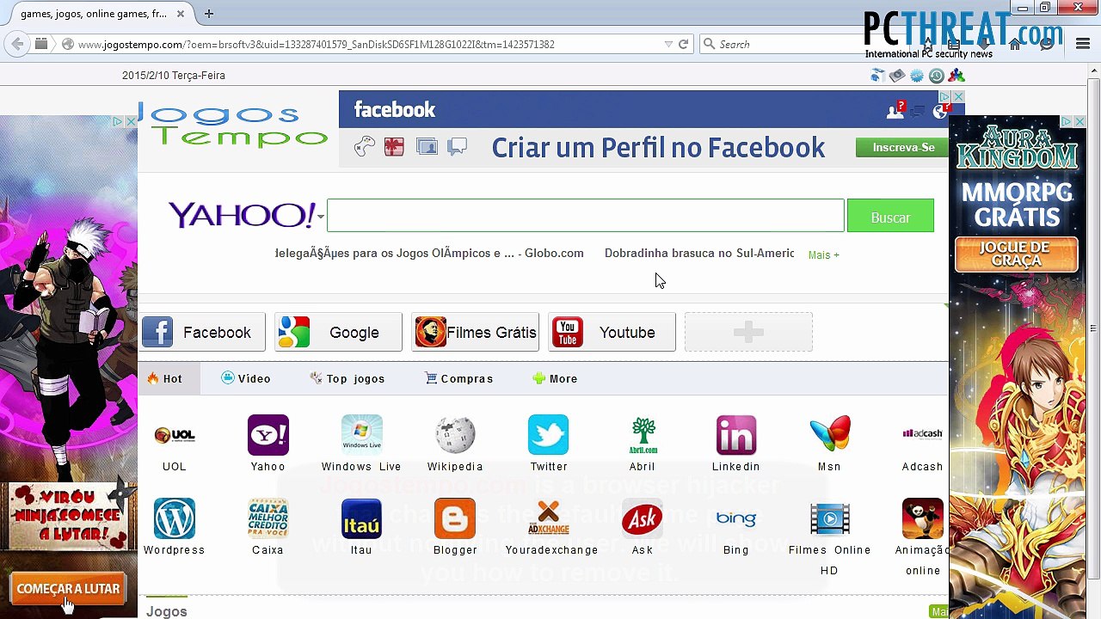Click the Inscreva-Se button in Facebook ad
The width and height of the screenshot is (1101, 619).
[903, 148]
